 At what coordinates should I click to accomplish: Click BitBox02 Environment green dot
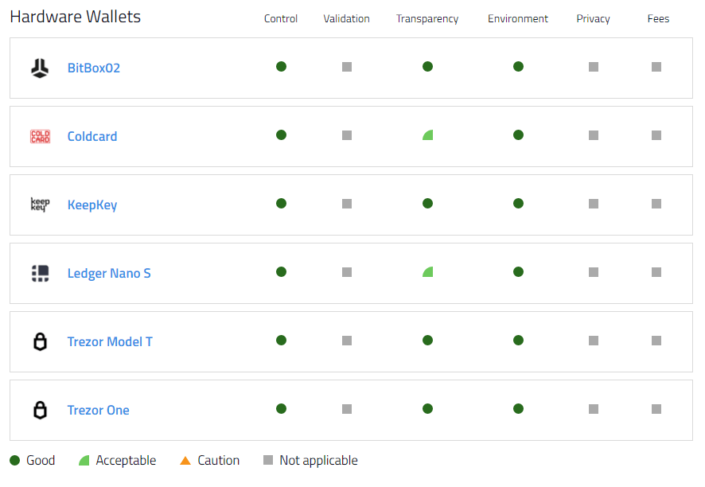[519, 67]
